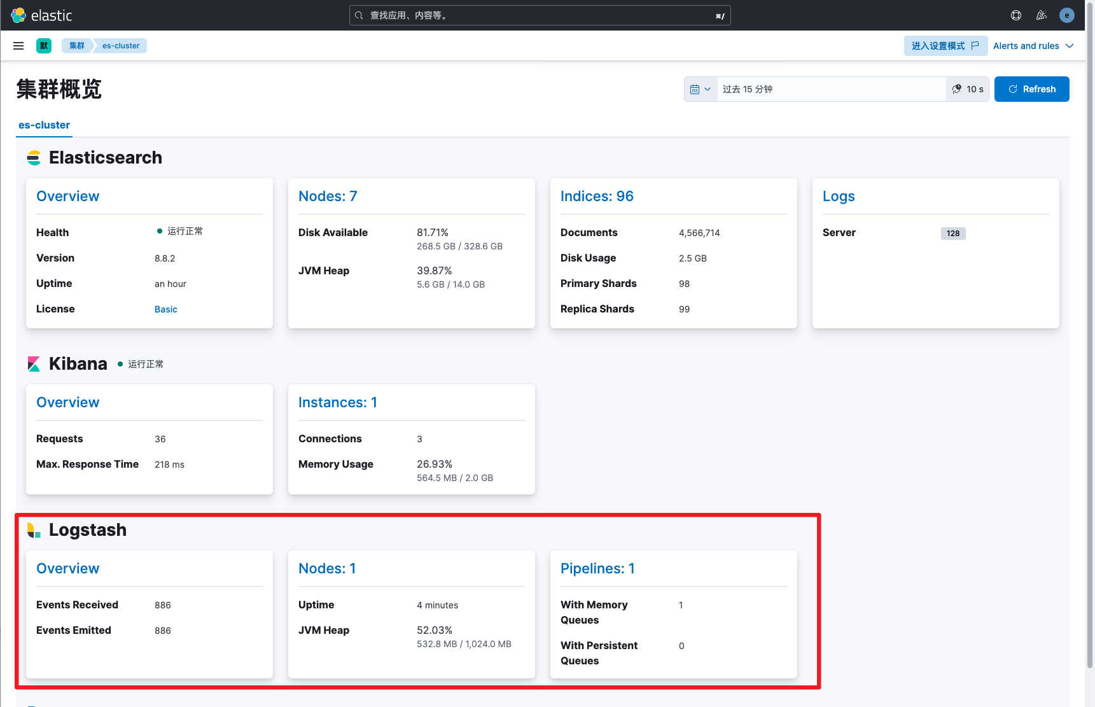Click the Kibana Connections 3 value
This screenshot has width=1095, height=707.
[x=419, y=439]
